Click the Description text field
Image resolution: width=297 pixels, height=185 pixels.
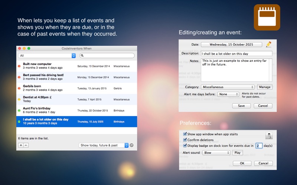tap(236, 54)
